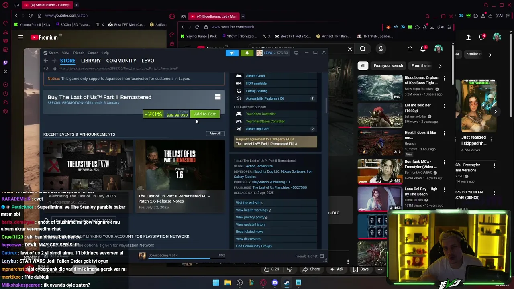The image size is (514, 289).
Task: Click YouTube search magnifier button
Action: pos(363,49)
